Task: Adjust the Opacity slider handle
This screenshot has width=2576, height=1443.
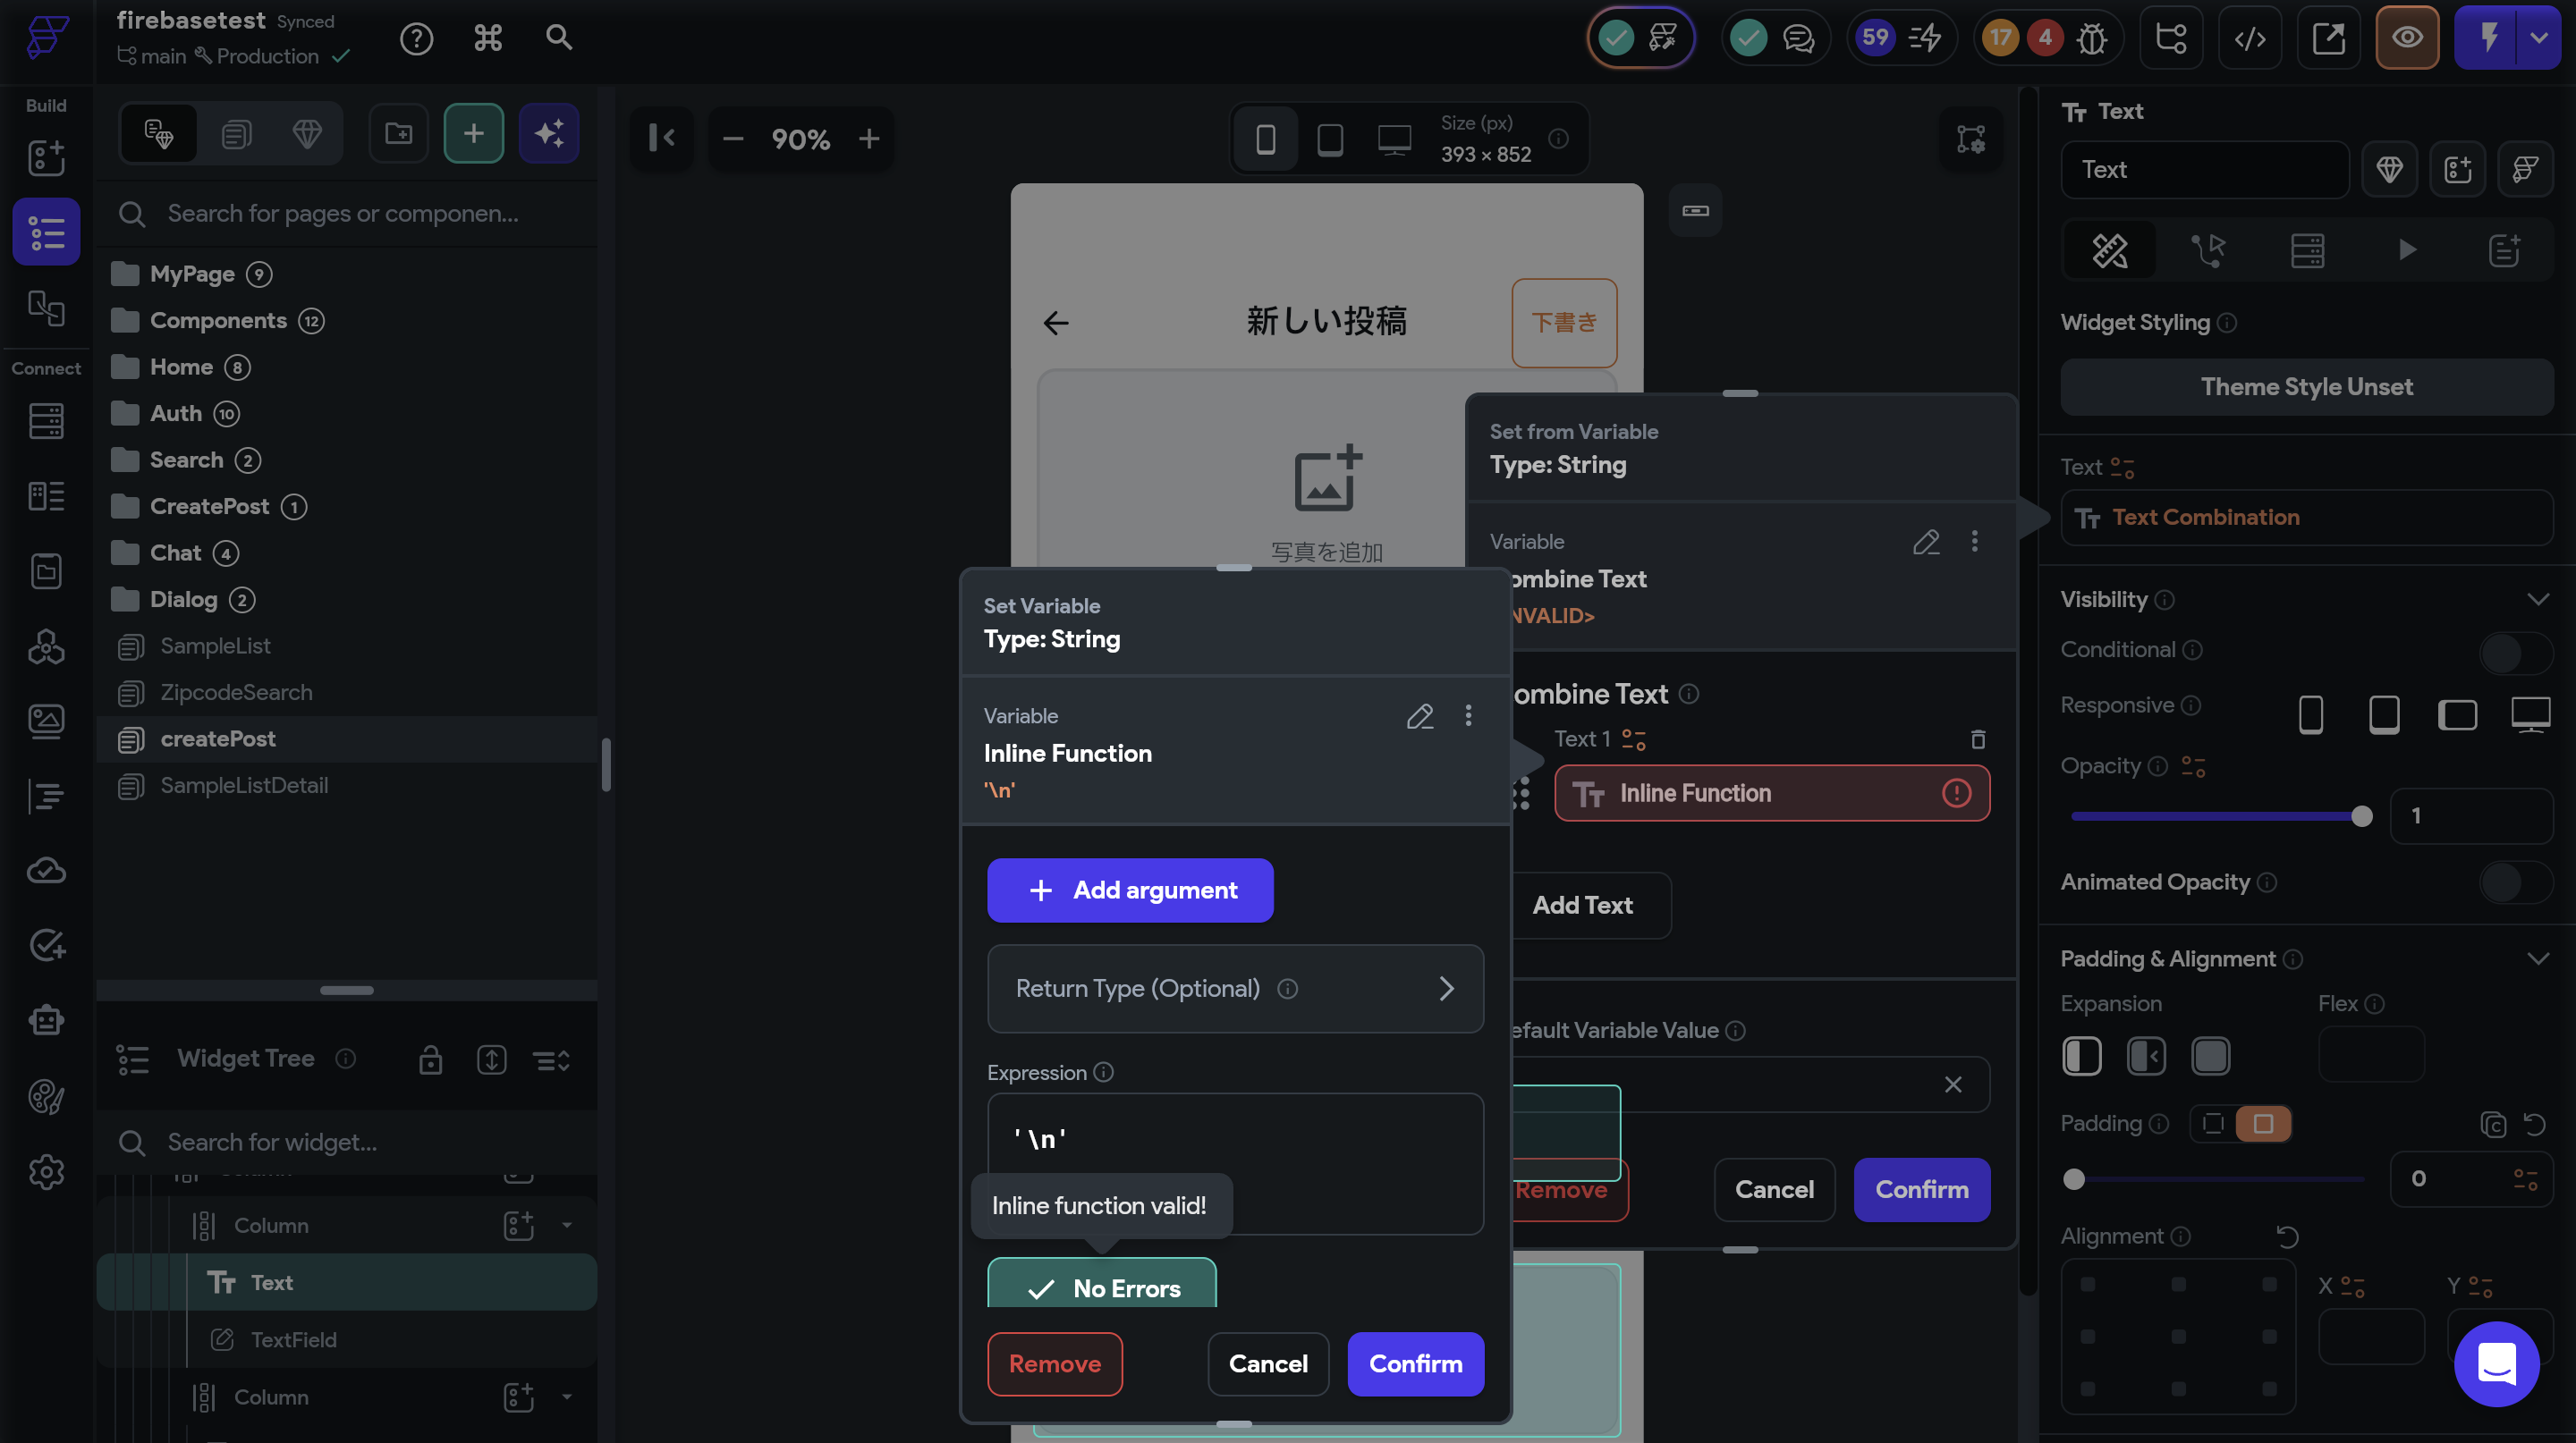Action: [x=2361, y=816]
